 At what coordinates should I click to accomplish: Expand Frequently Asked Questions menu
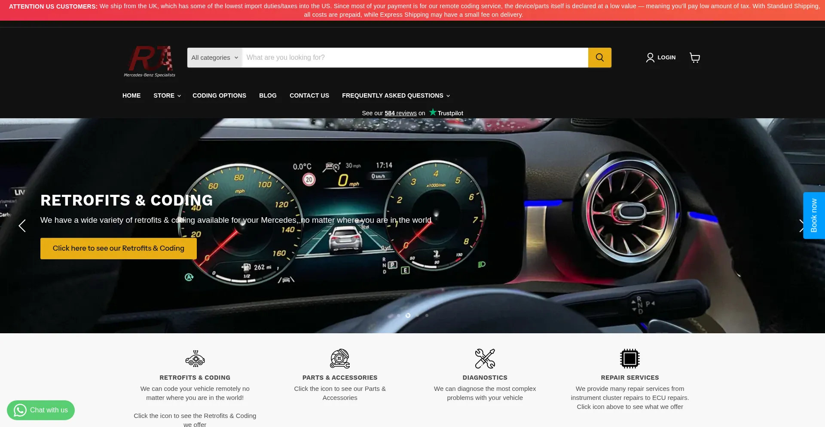[x=396, y=95]
